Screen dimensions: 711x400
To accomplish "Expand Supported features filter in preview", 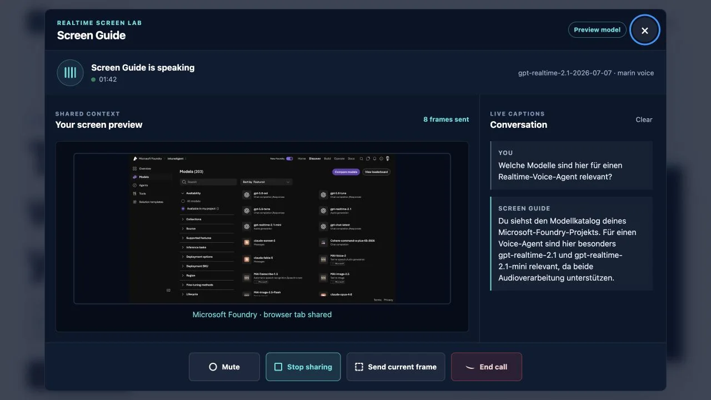I will [207, 238].
